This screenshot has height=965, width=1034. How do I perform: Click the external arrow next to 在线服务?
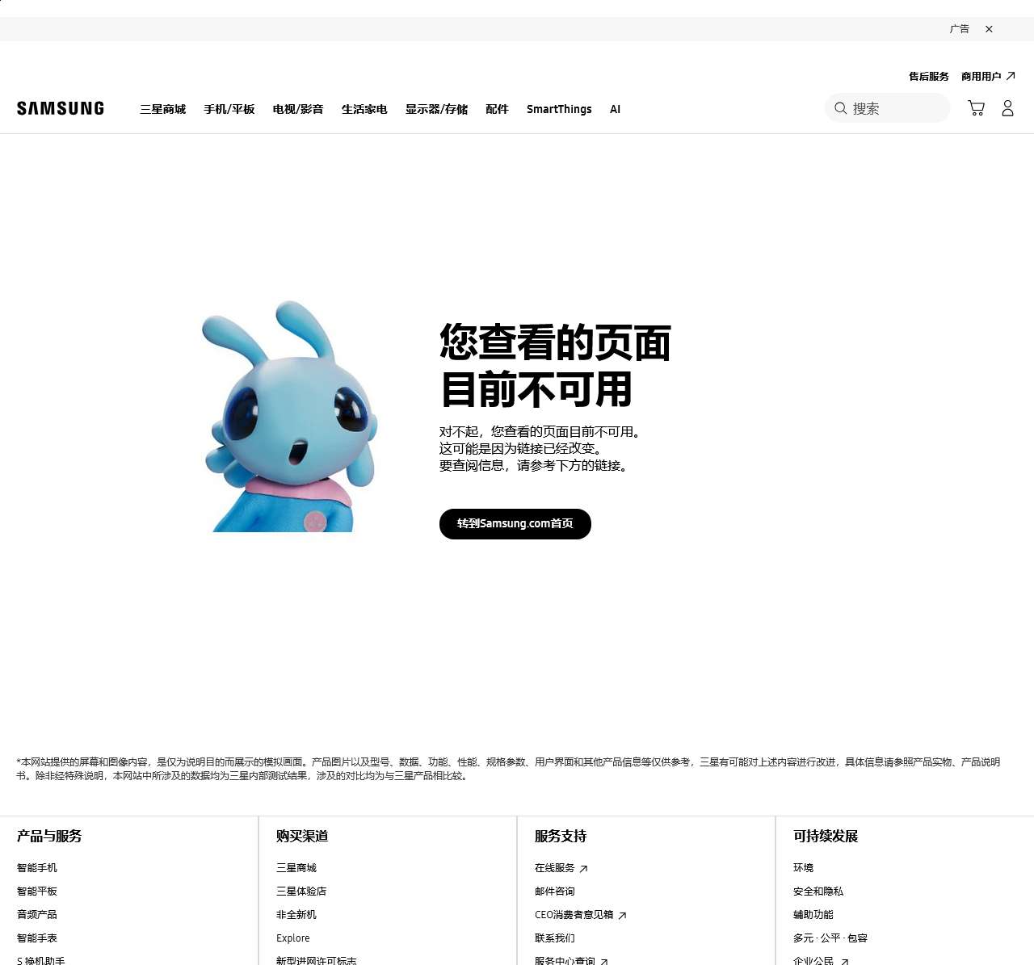[x=583, y=869]
